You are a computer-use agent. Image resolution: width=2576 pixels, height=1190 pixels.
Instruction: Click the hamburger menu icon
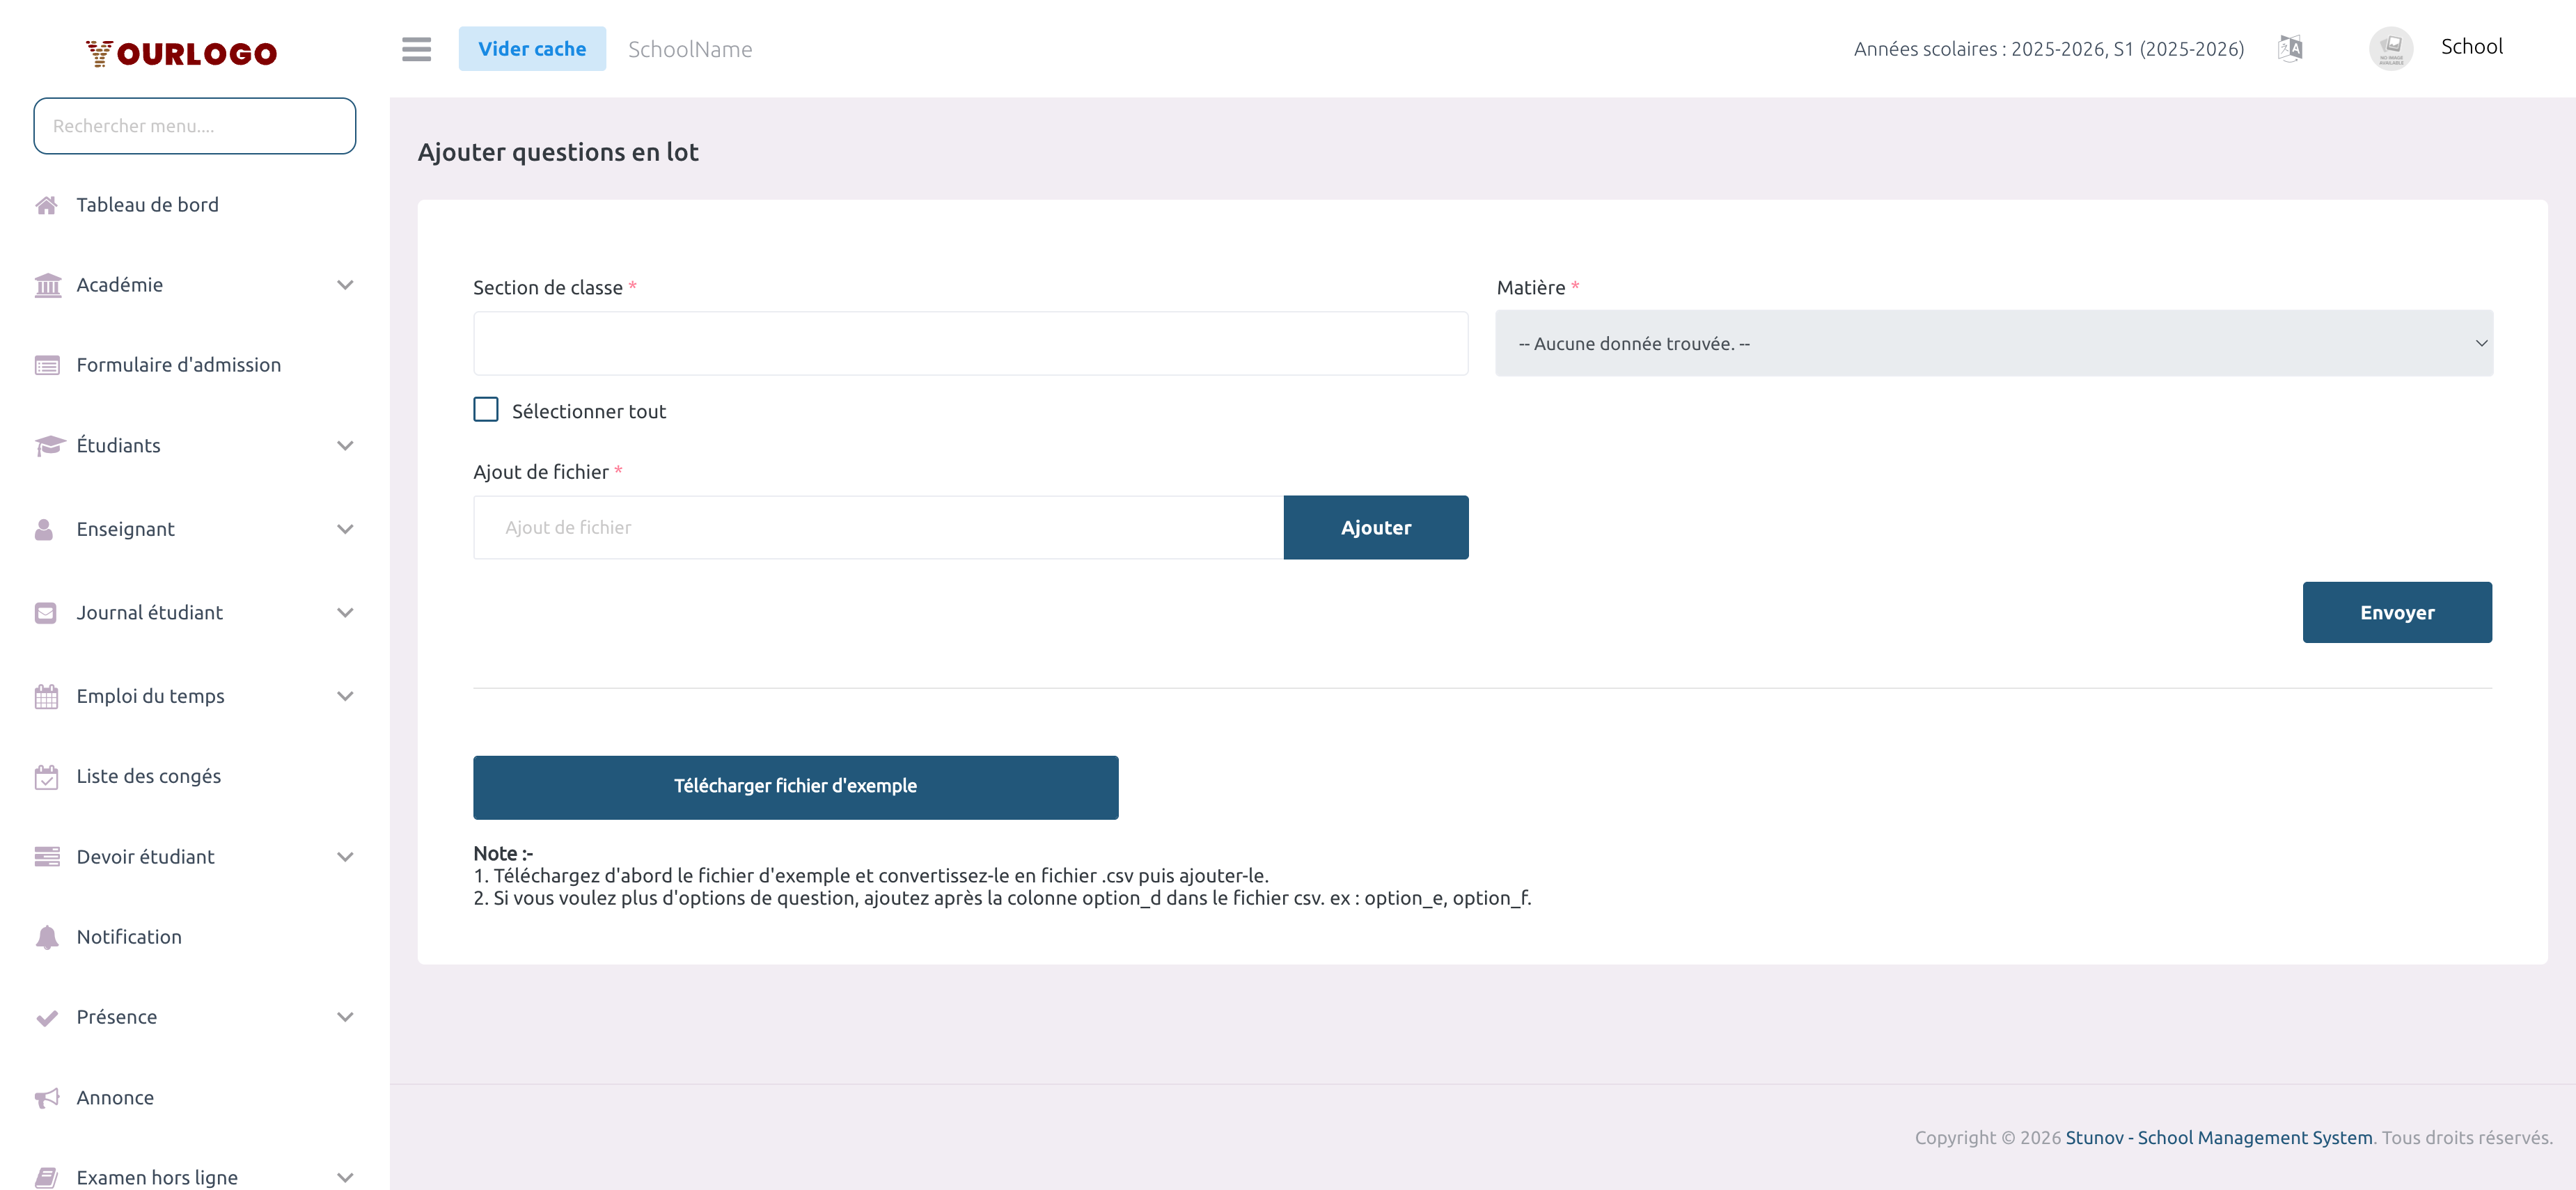(416, 49)
